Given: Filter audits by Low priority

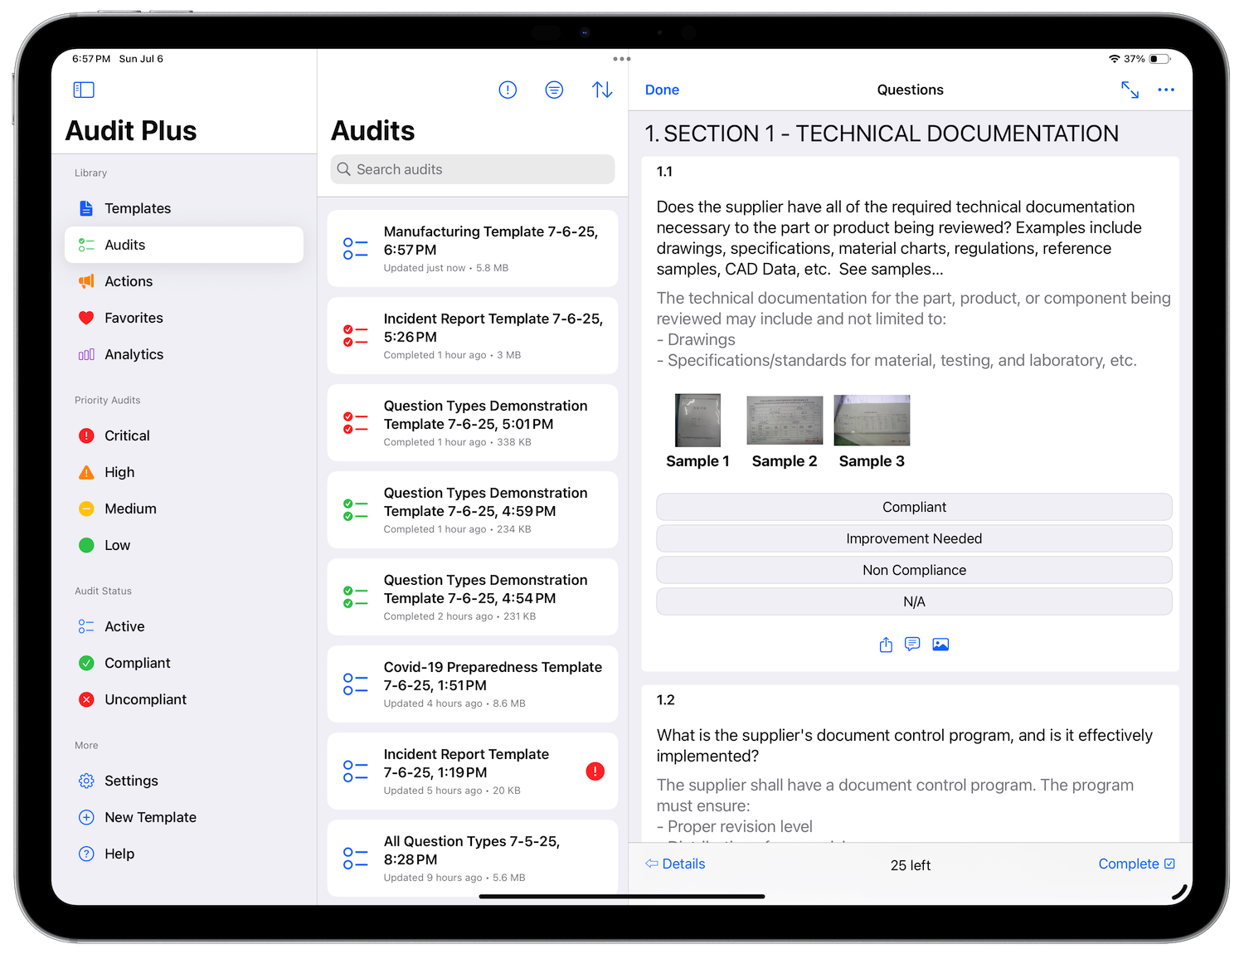Looking at the screenshot, I should [x=184, y=545].
